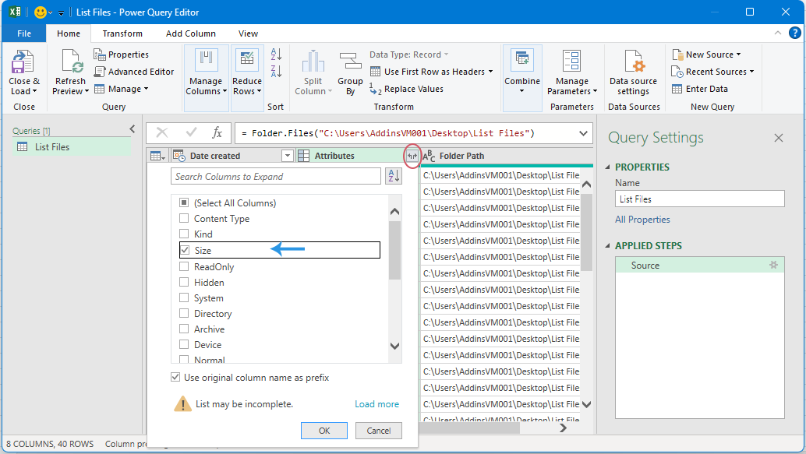Check the Directory checkbox
806x454 pixels.
coord(184,313)
